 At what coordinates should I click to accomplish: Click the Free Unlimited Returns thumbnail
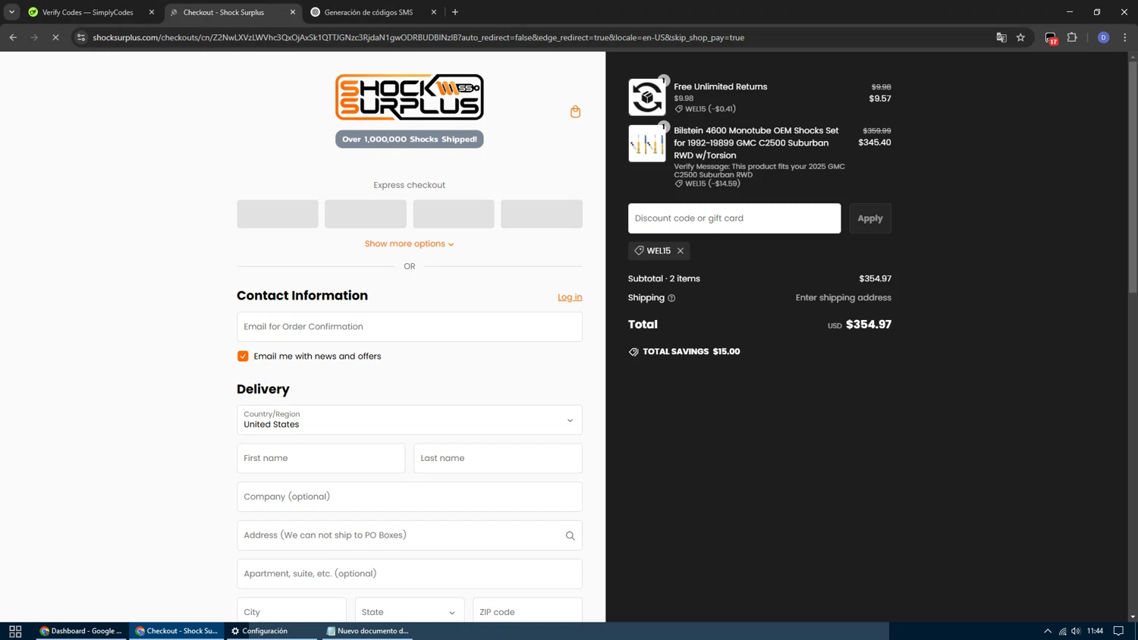(647, 97)
